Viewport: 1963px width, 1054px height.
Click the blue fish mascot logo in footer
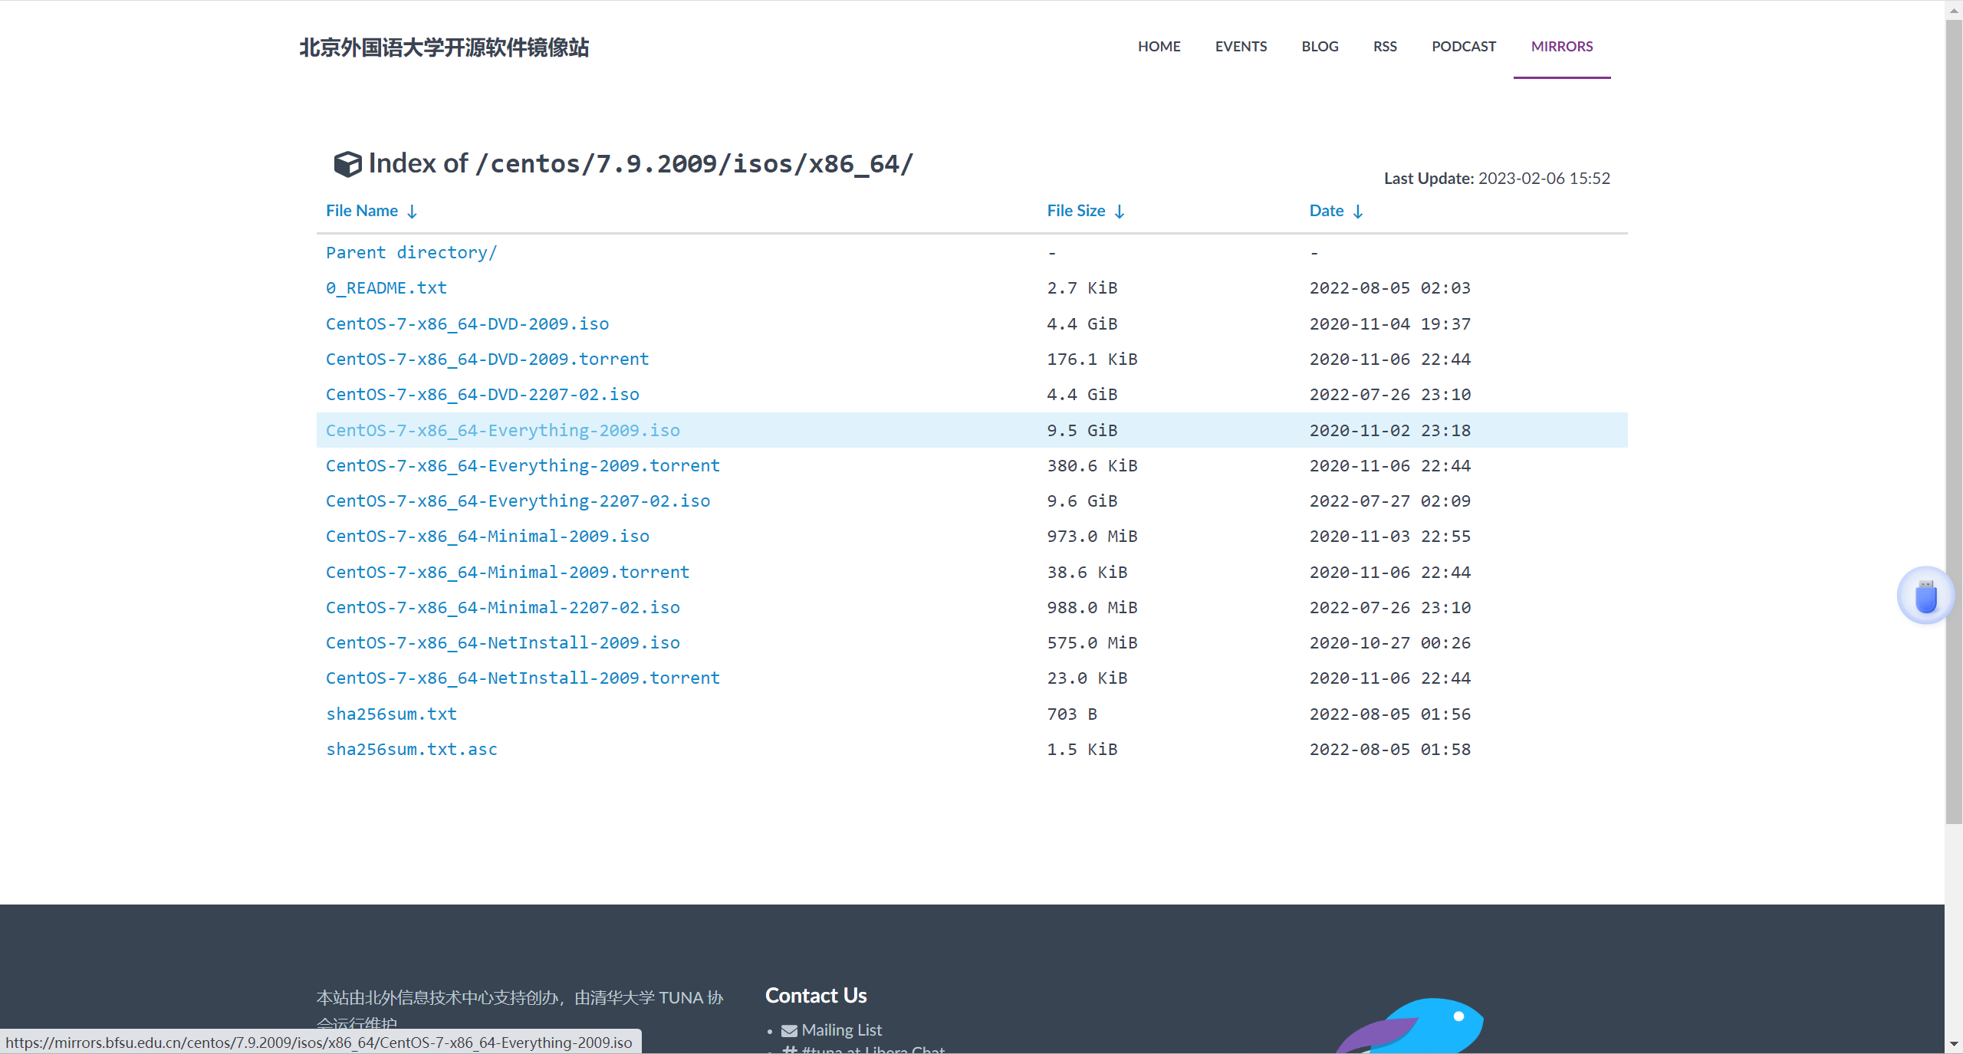(1411, 1026)
